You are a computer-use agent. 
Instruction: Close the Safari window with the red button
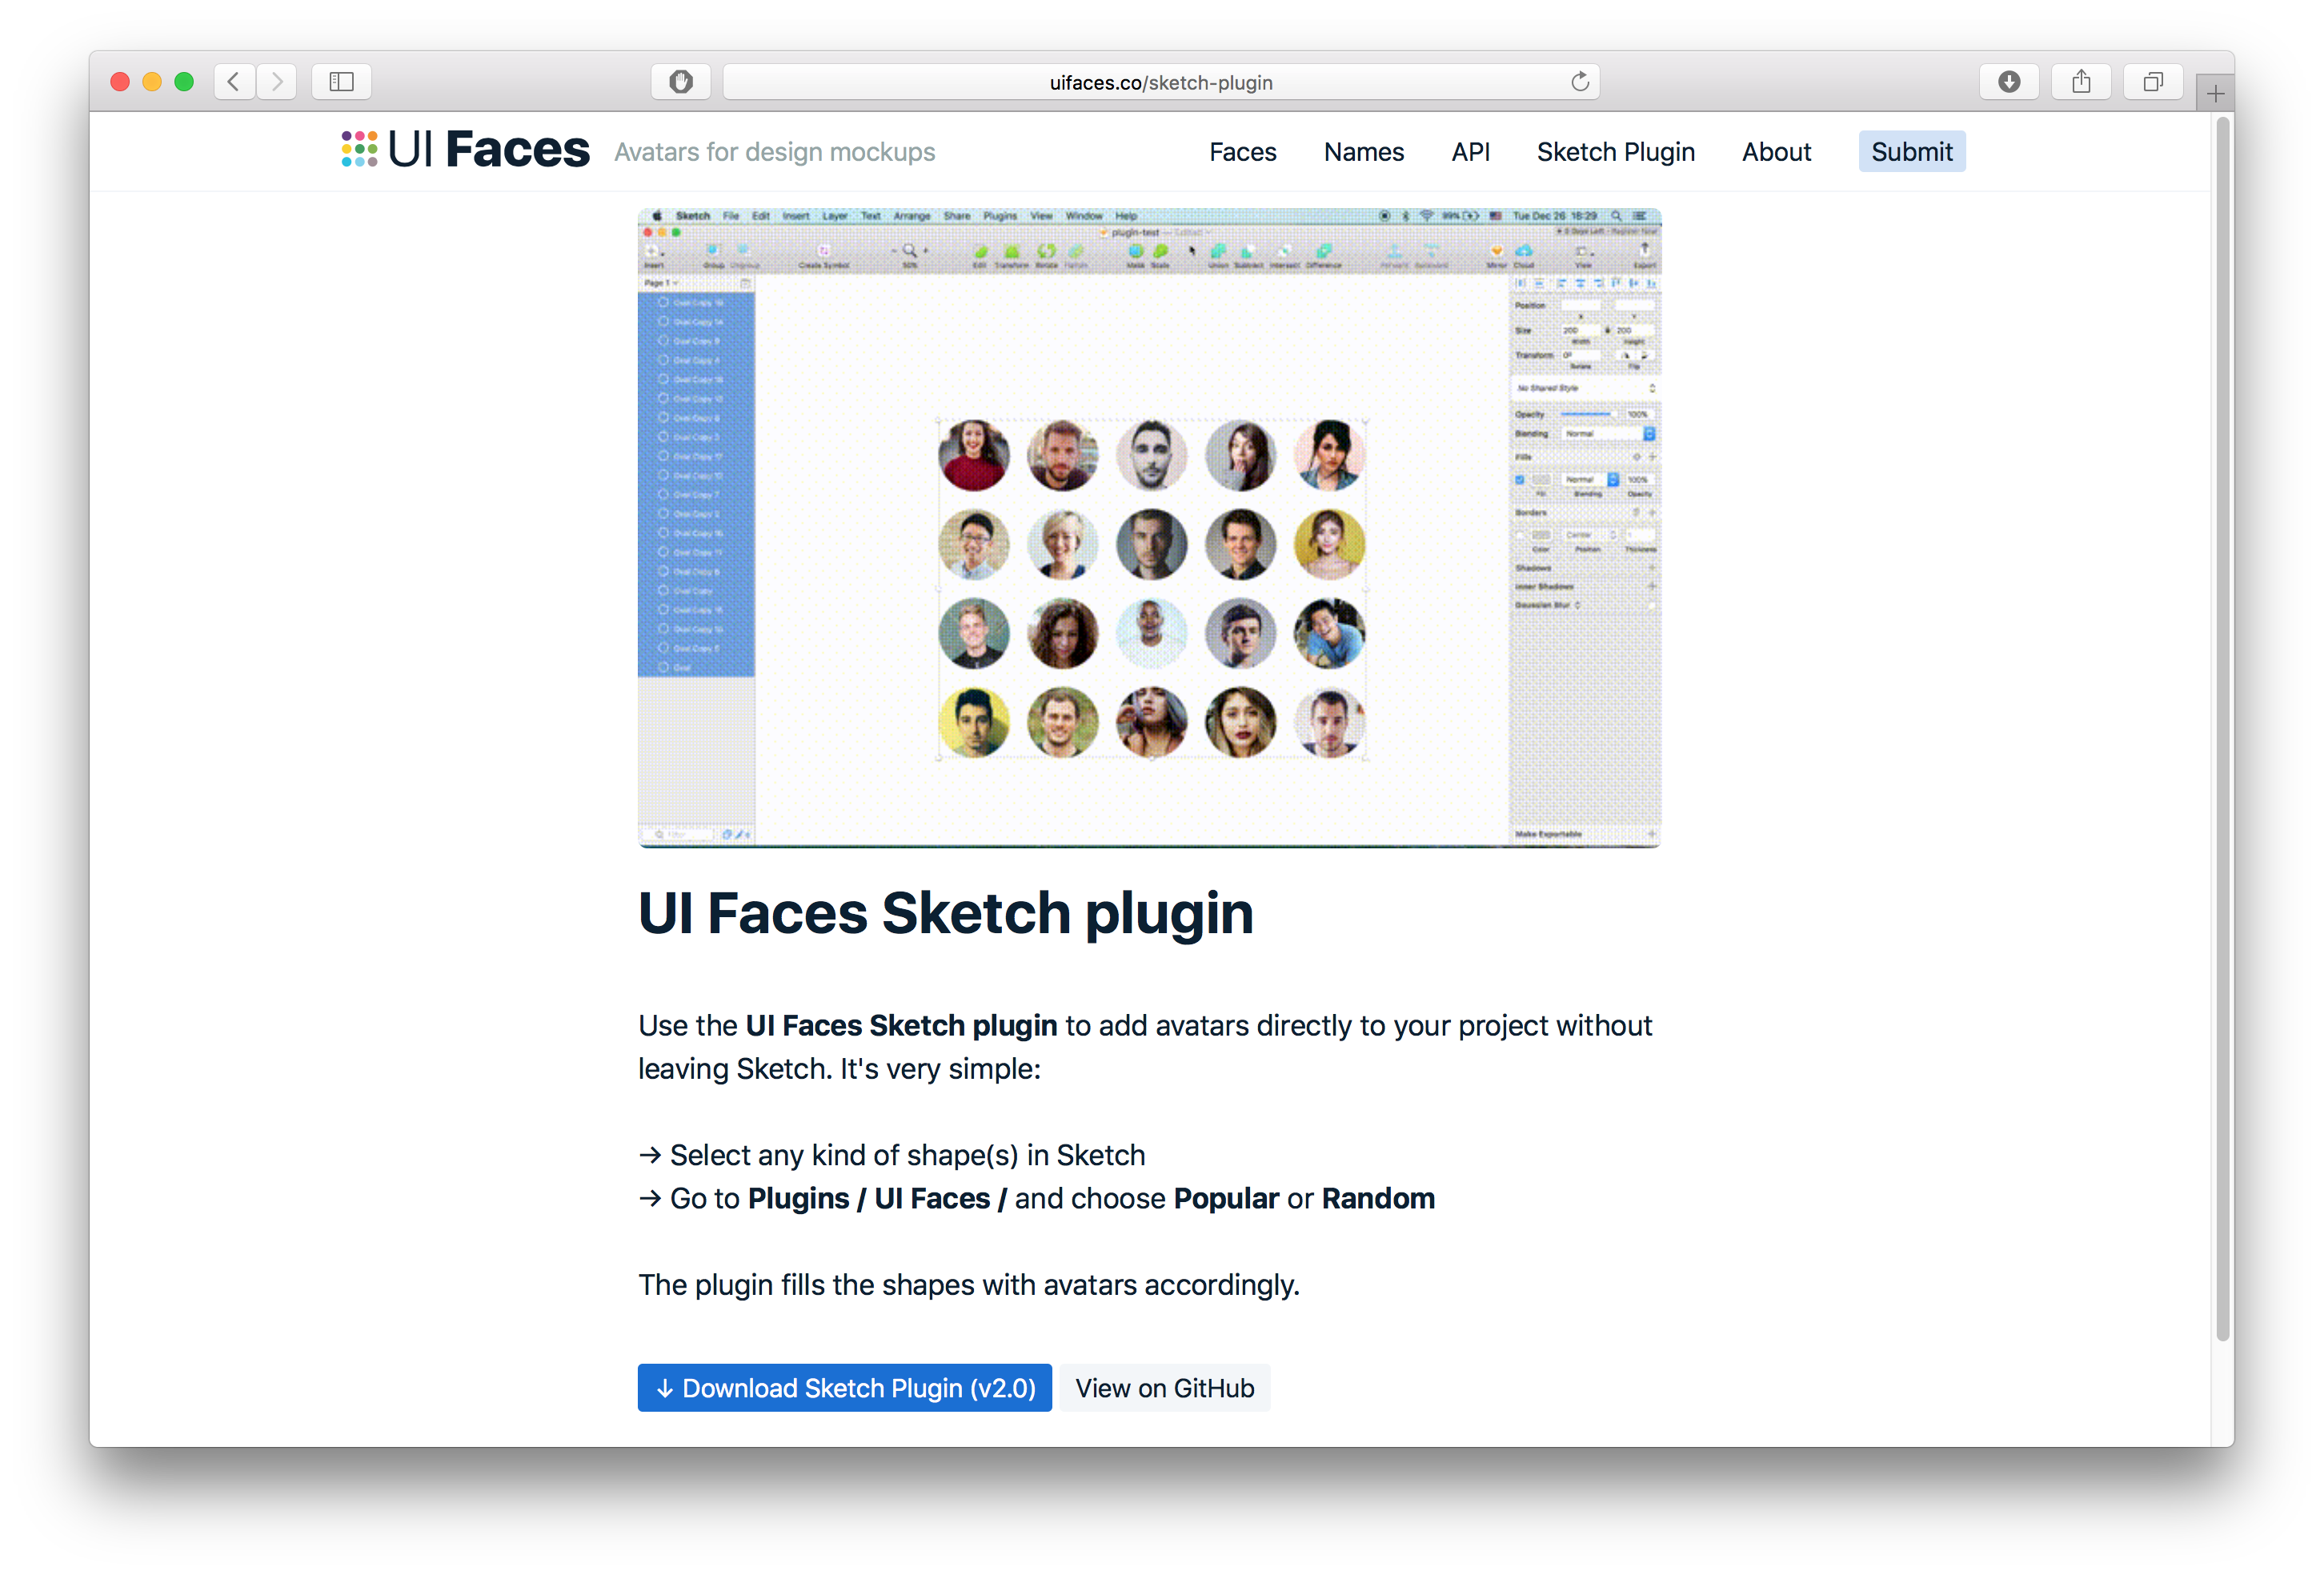click(120, 81)
